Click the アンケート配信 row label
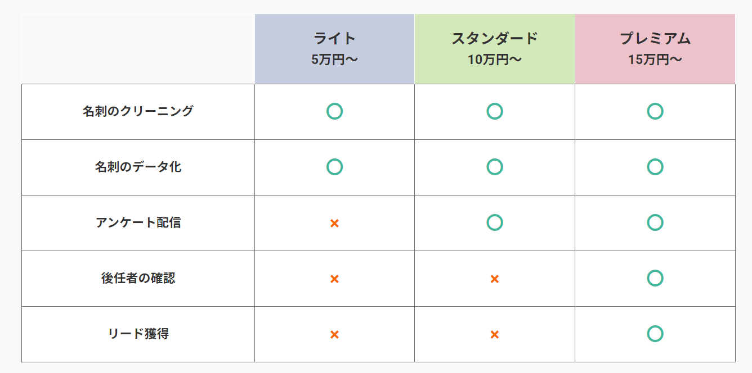 click(138, 222)
